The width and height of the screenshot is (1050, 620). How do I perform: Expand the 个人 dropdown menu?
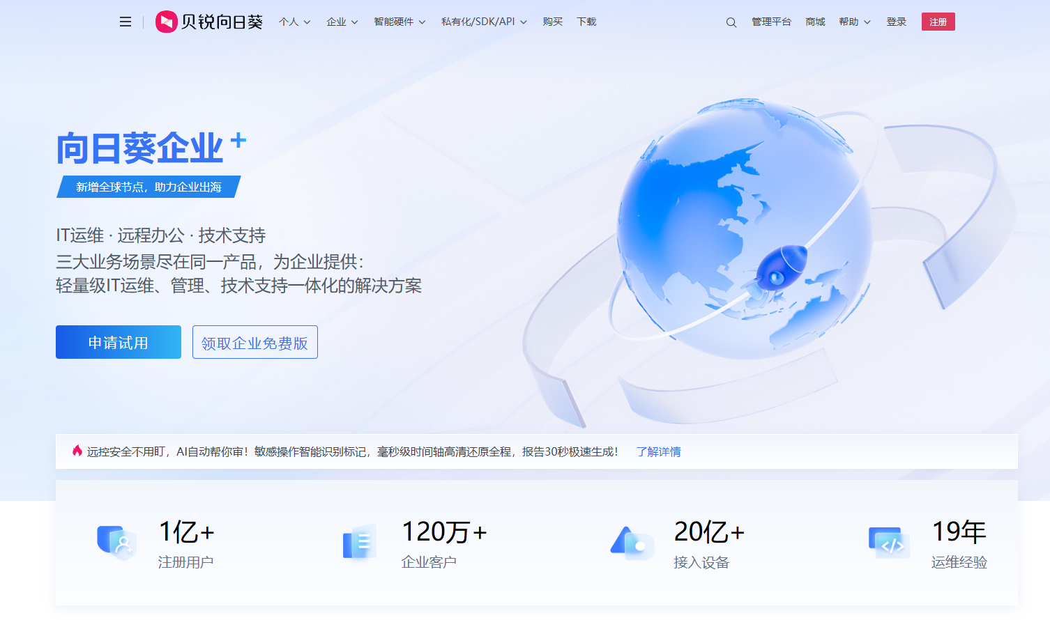[294, 22]
